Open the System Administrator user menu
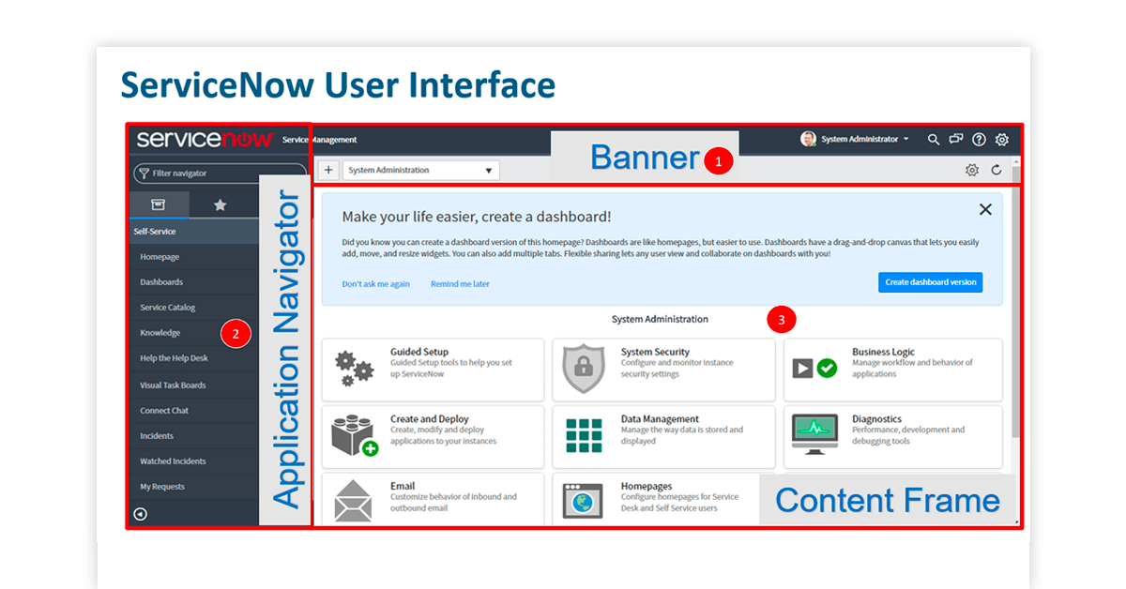The height and width of the screenshot is (589, 1126). (864, 140)
